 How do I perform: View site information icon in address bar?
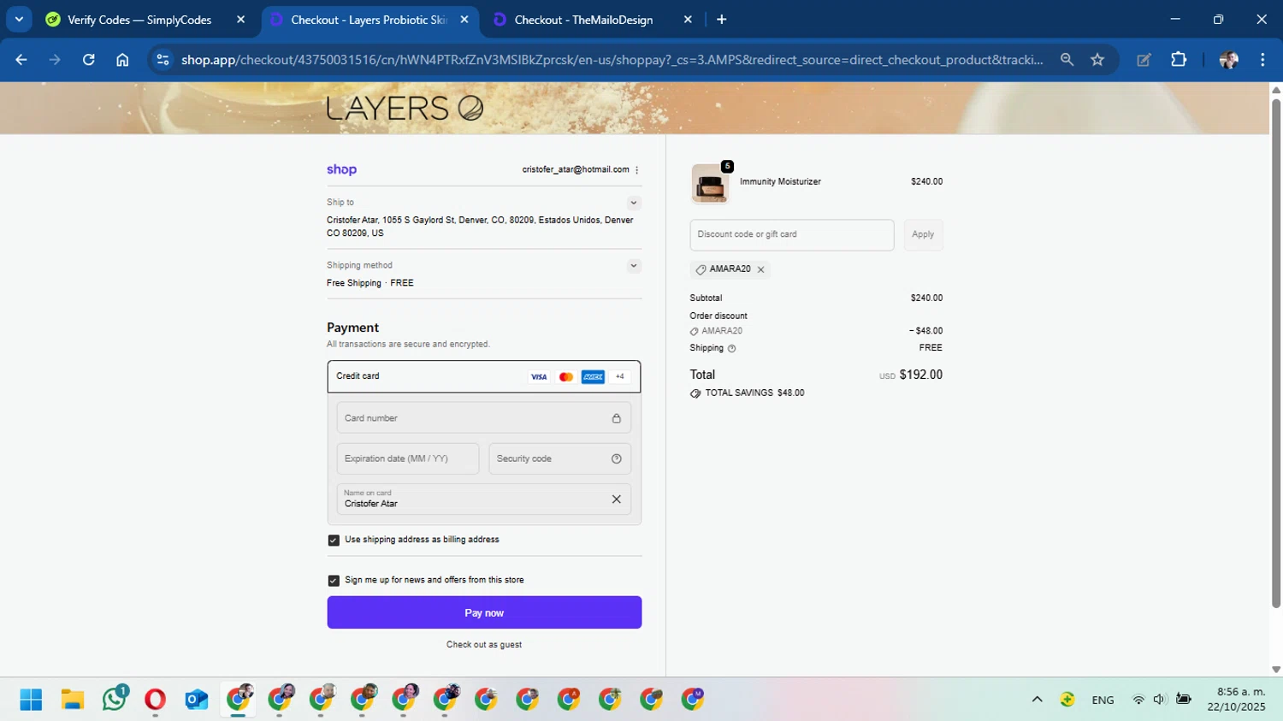pyautogui.click(x=163, y=60)
